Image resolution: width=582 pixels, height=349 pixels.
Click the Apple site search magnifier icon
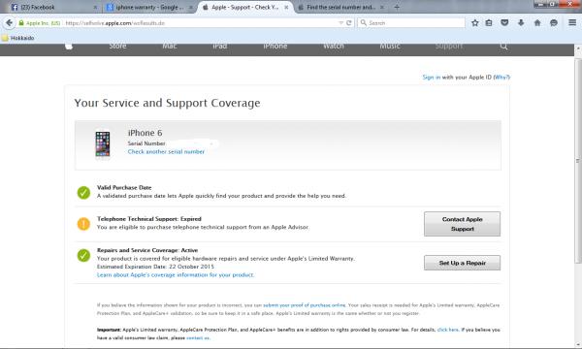(503, 46)
